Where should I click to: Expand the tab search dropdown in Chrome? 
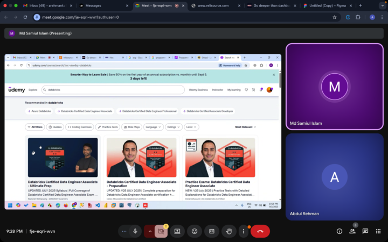coord(382,5)
